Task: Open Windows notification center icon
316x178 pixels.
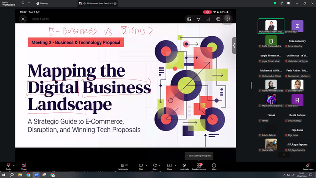Action: [x=311, y=175]
